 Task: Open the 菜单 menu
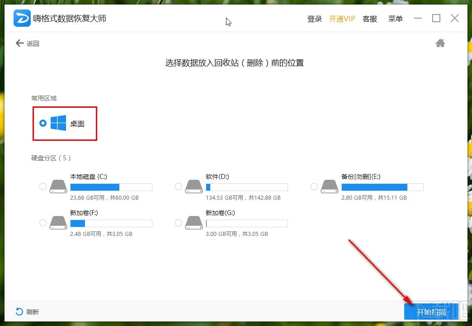pos(395,19)
